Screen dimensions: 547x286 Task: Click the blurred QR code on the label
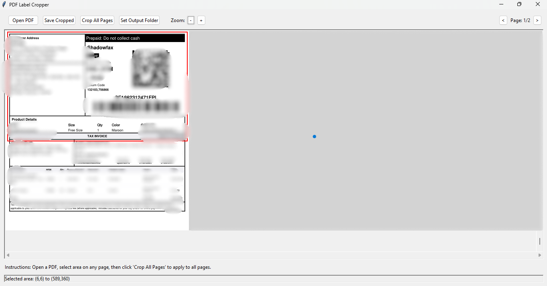[150, 68]
